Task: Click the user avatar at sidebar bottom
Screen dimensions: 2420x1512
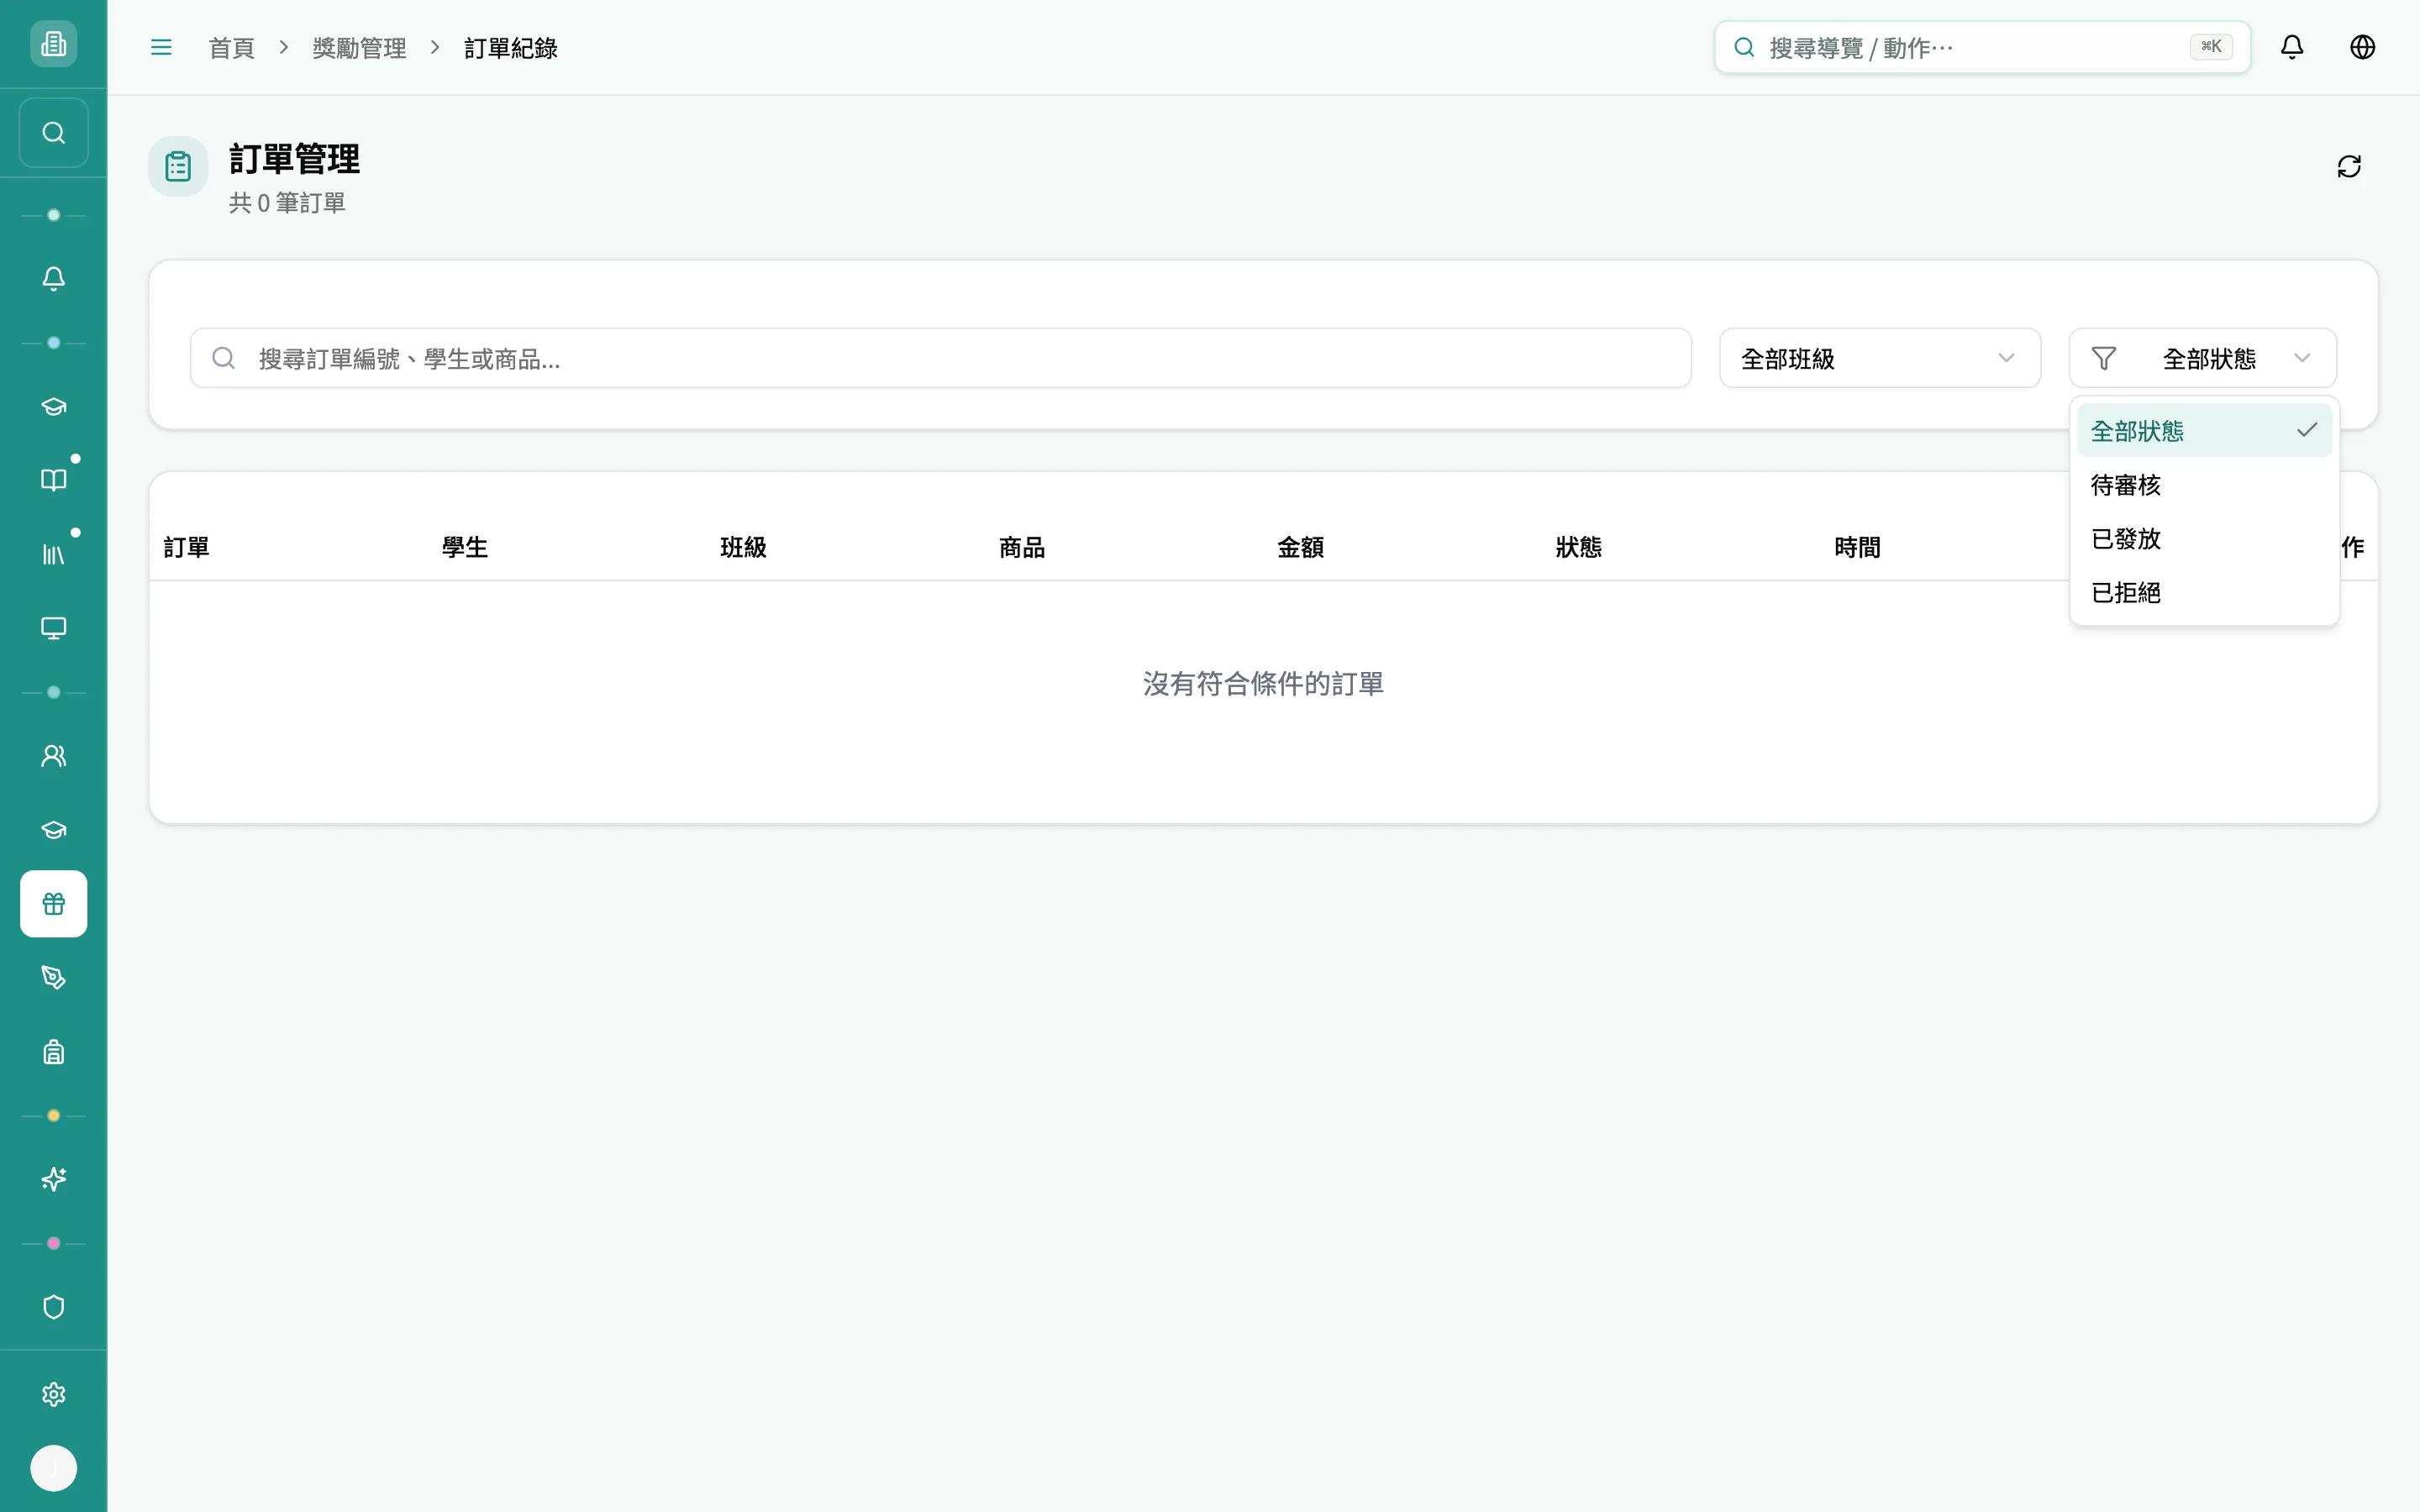Action: click(53, 1469)
